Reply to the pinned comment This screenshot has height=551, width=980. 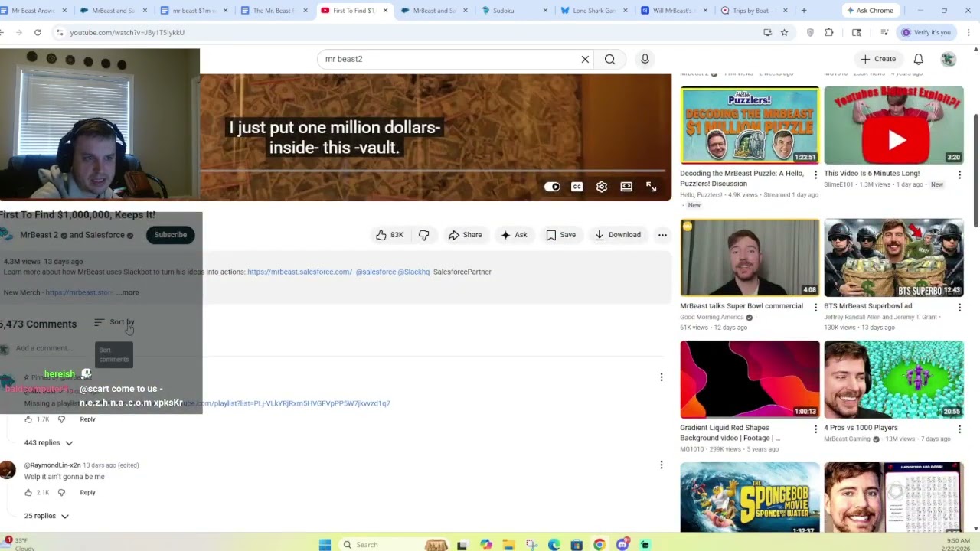click(x=87, y=419)
